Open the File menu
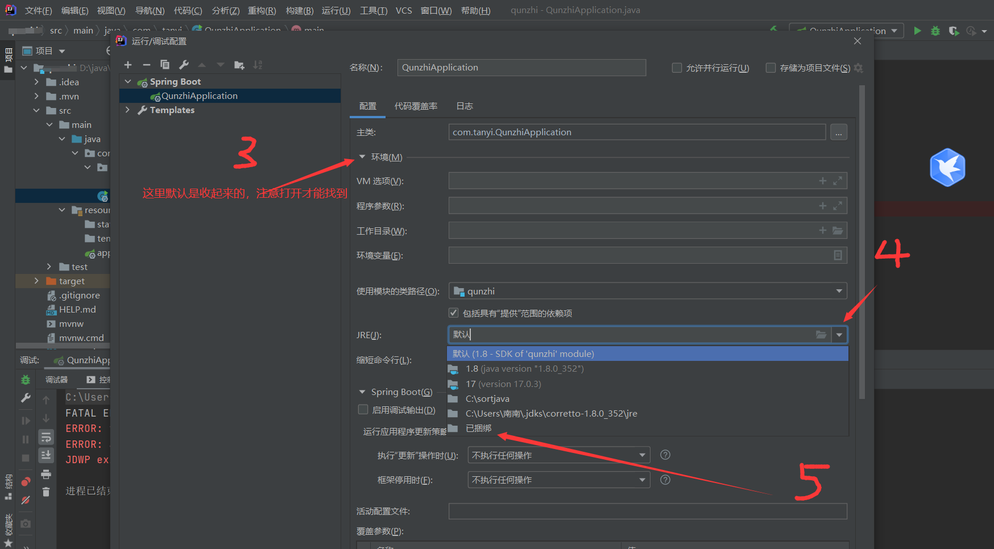This screenshot has height=549, width=994. tap(38, 10)
